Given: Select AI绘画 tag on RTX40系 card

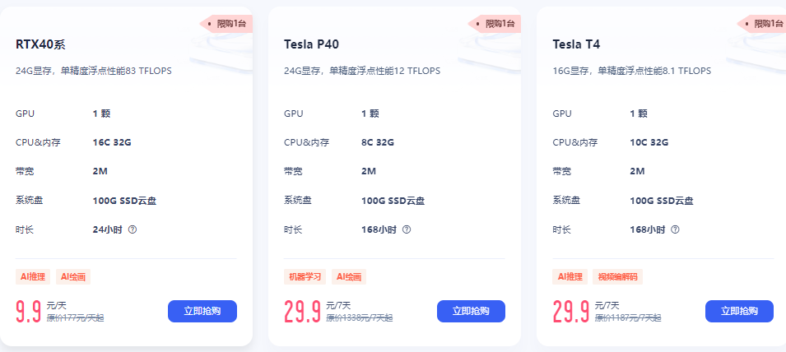Looking at the screenshot, I should pos(73,277).
